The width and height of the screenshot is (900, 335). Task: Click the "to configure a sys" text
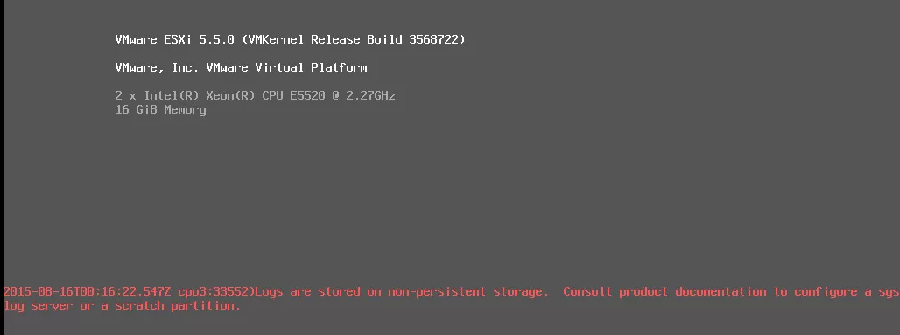(x=836, y=292)
